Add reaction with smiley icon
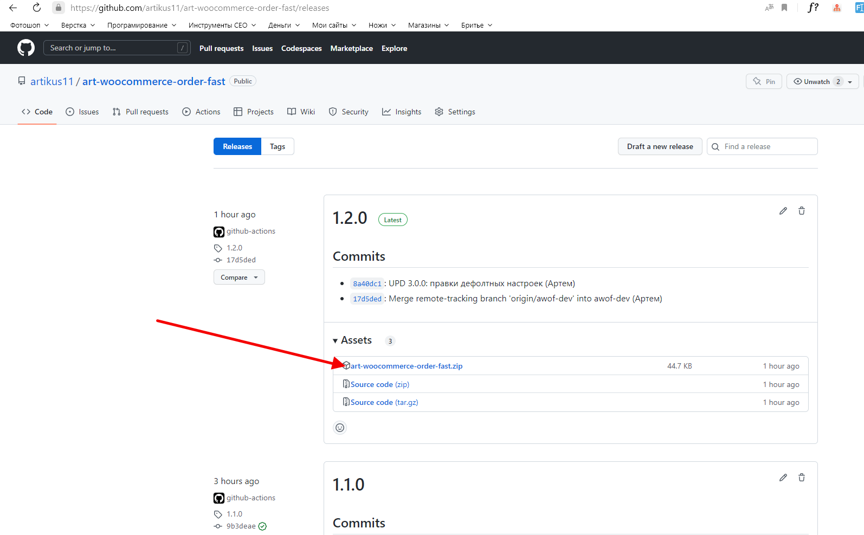 click(x=340, y=428)
